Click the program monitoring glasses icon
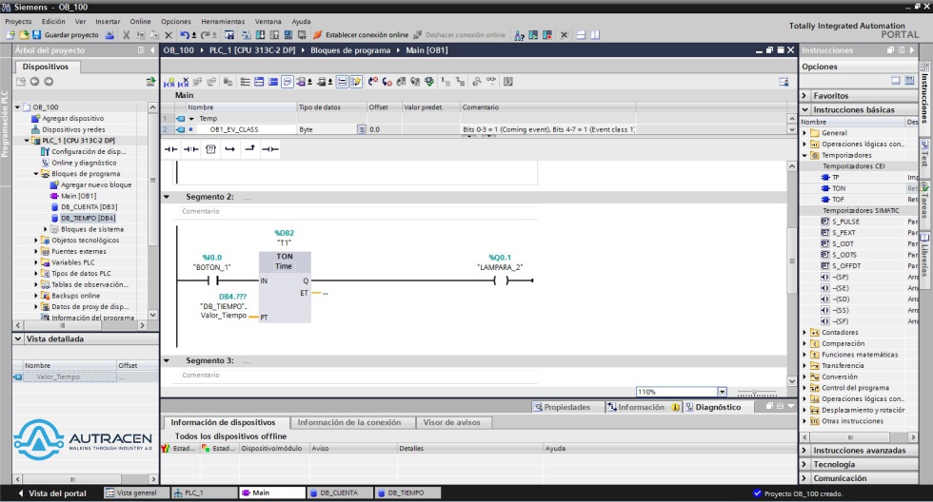Image resolution: width=933 pixels, height=502 pixels. point(491,82)
